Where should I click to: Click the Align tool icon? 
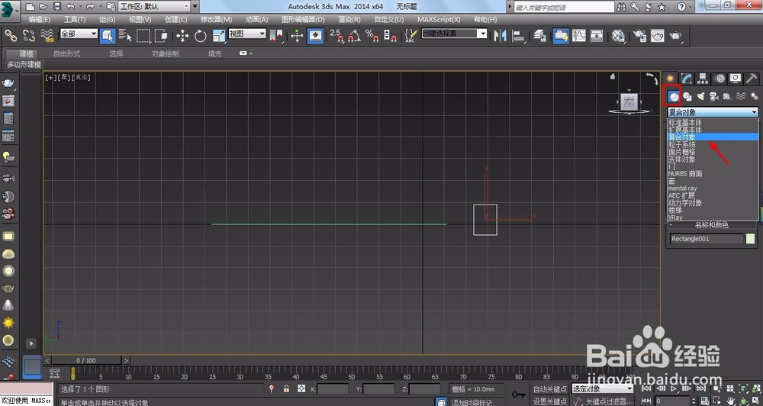(x=519, y=36)
